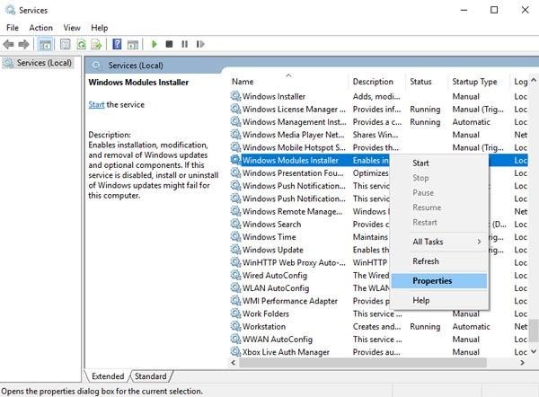Switch to the Standard tab
The width and height of the screenshot is (539, 397).
click(x=151, y=376)
